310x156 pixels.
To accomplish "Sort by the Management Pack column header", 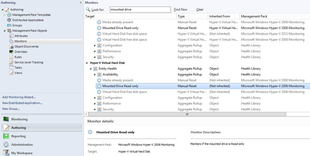I will coord(275,16).
